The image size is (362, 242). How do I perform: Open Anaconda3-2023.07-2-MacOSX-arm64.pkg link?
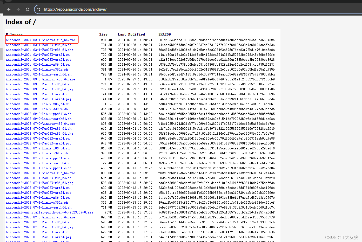point(39,143)
